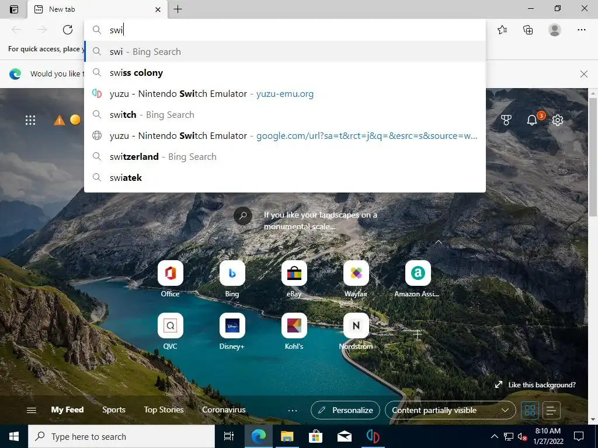Screen dimensions: 598x448
Task: Open yuzu google.com/url suggestion
Action: click(x=285, y=135)
